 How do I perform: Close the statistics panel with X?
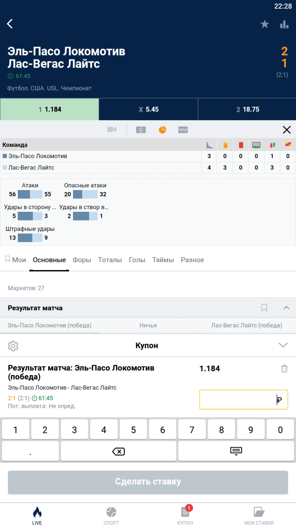coord(287,130)
